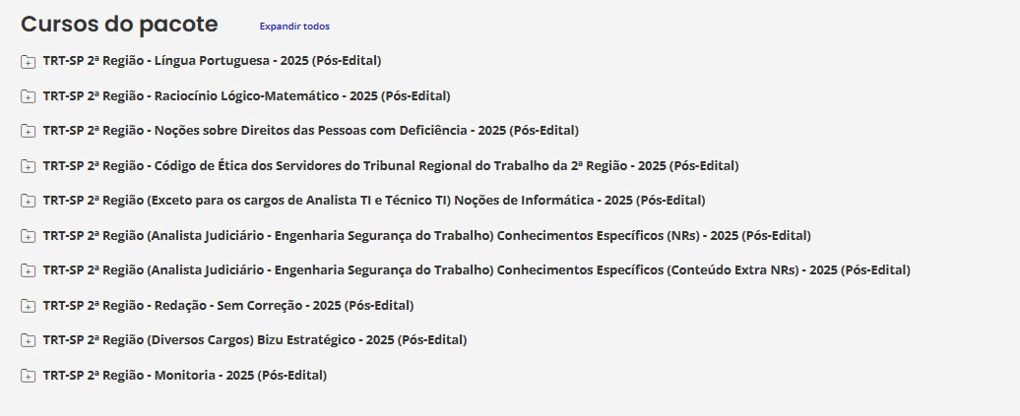The image size is (1020, 416).
Task: Click plus icon beside Redação - Sem Correção
Action: coord(28,306)
